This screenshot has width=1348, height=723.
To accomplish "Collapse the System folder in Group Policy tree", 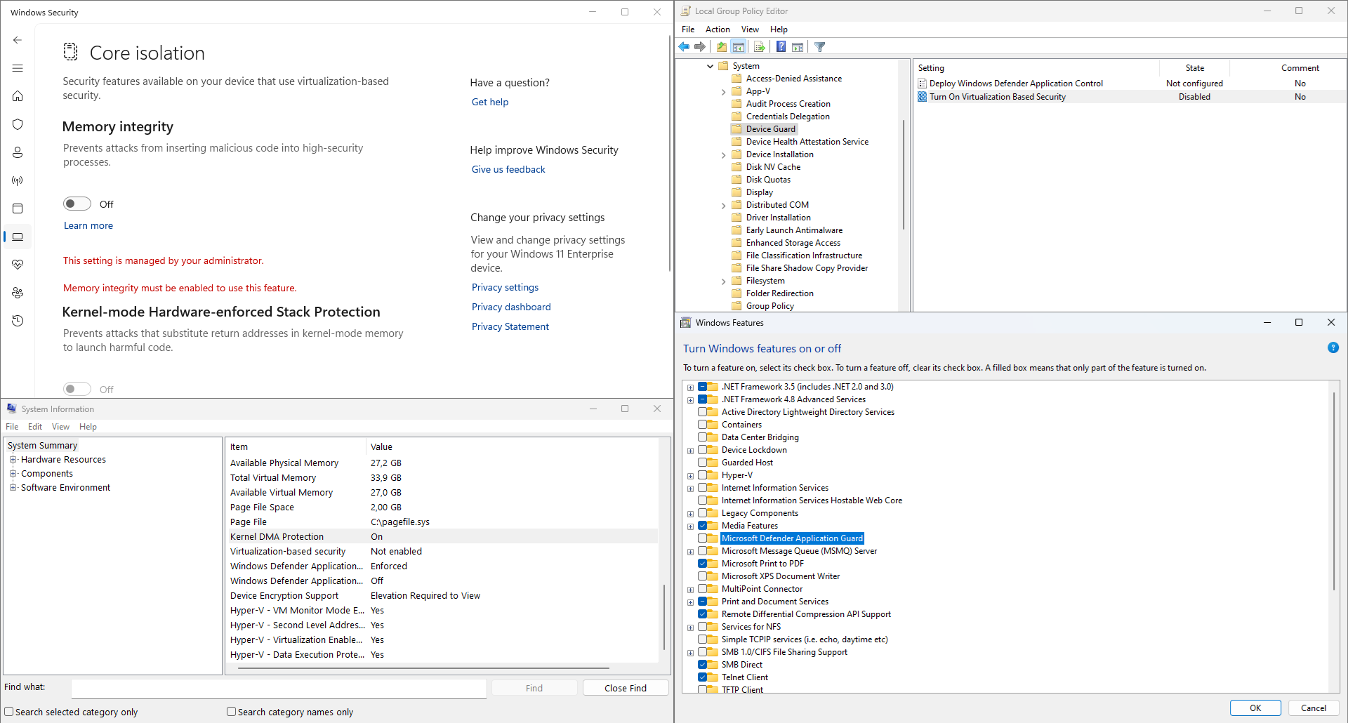I will coord(711,66).
